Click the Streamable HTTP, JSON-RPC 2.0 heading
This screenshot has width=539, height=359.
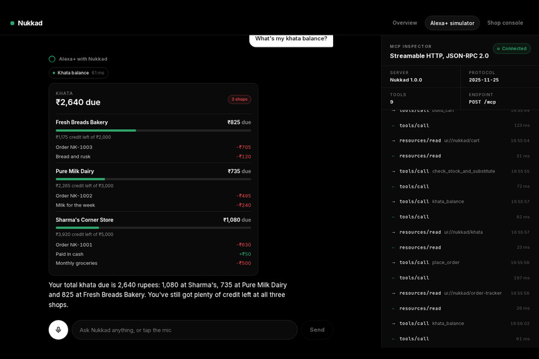point(439,56)
